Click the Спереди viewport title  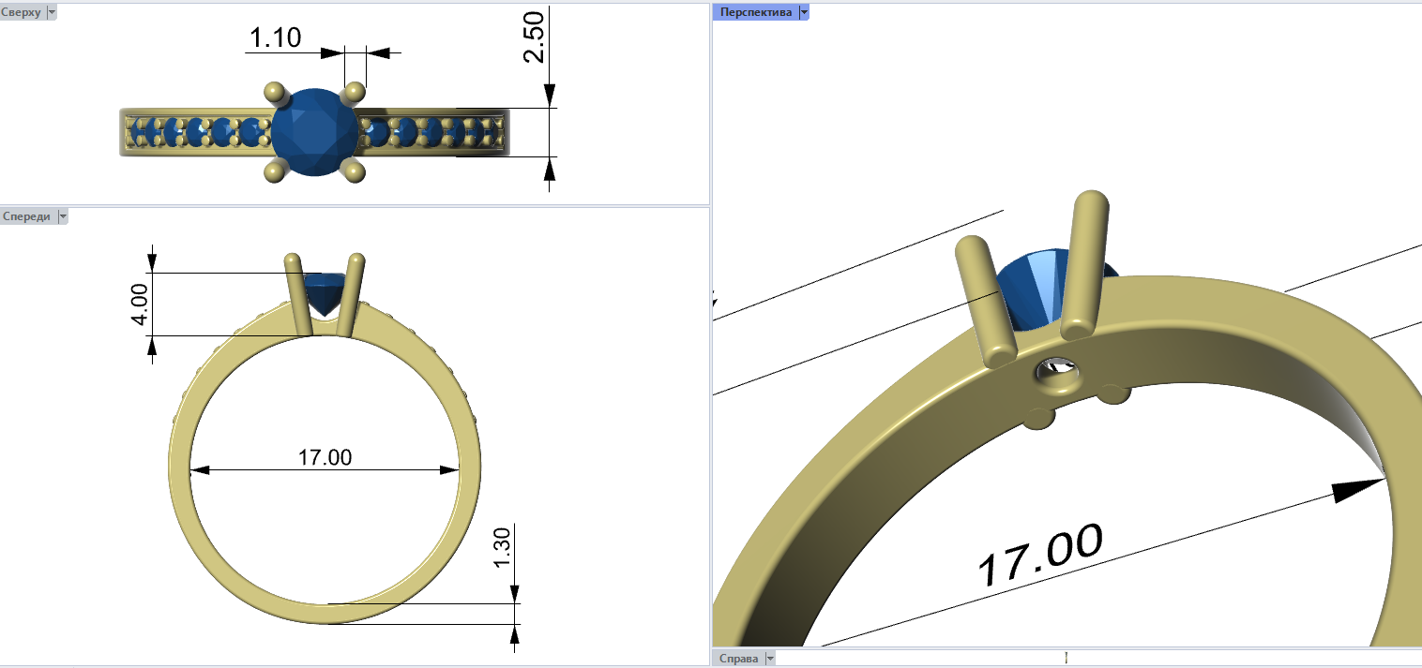point(27,216)
